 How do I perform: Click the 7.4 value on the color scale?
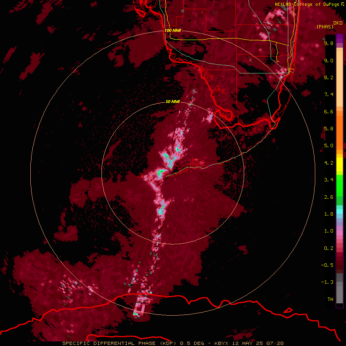pos(329,95)
